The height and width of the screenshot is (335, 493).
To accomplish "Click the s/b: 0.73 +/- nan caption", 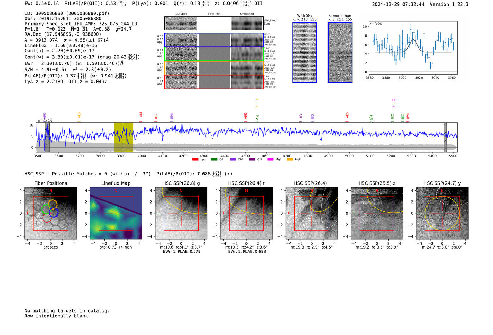I will coord(116,247).
